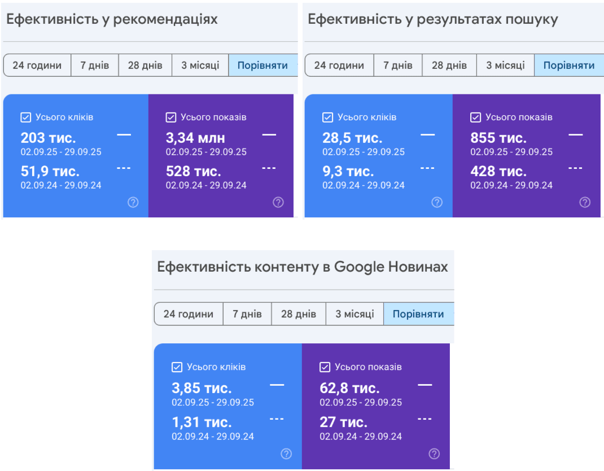Click help icon in Search results impressions card
The width and height of the screenshot is (604, 471).
tap(585, 202)
